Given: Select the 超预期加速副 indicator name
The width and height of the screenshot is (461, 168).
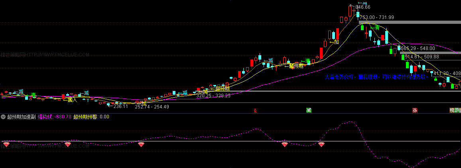Looking at the screenshot, I should (x=21, y=117).
